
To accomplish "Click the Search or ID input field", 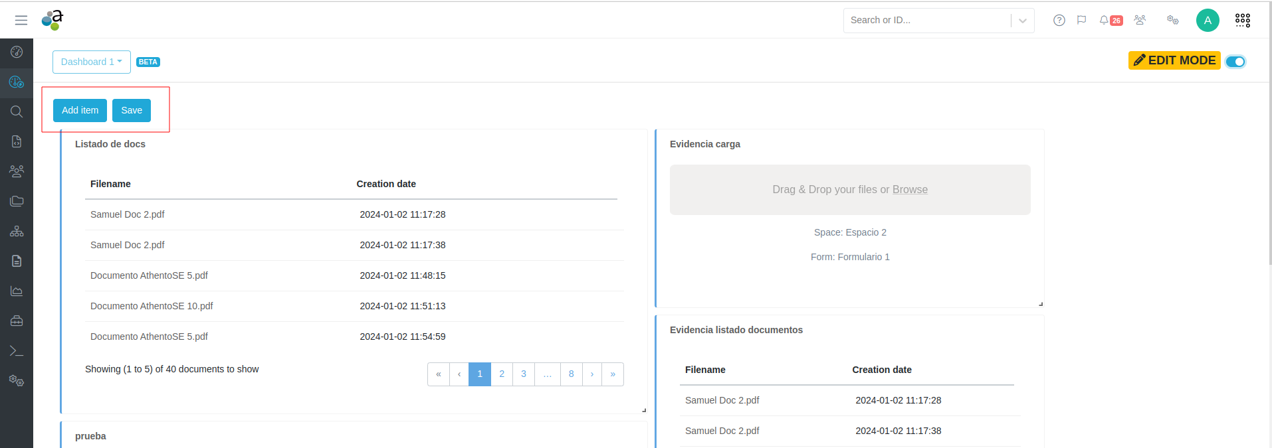I will click(x=927, y=21).
